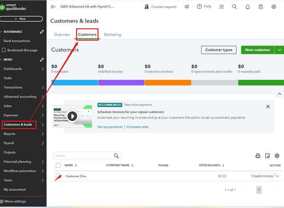This screenshot has width=284, height=208.
Task: Go to page 1 pagination button
Action: coord(259,190)
